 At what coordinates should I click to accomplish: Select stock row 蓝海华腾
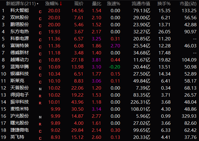coord(100,67)
